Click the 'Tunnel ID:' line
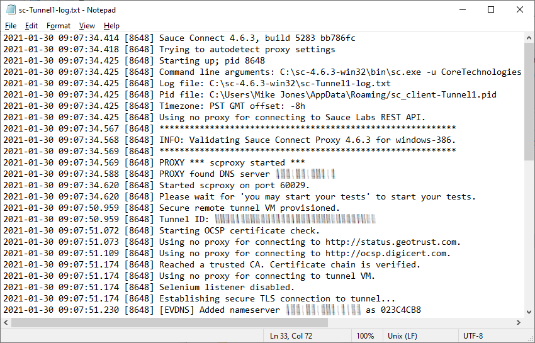Viewport: 535px width, 343px height. [x=189, y=219]
